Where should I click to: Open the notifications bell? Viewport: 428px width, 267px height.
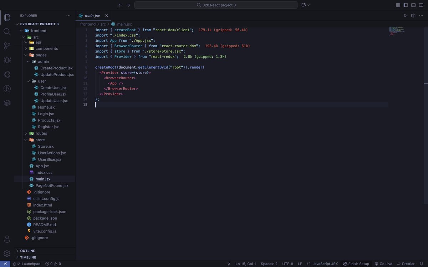[422, 264]
